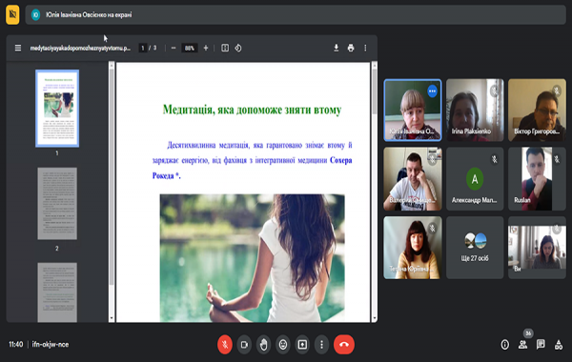Download the PDF file
The image size is (572, 362).
coord(336,49)
